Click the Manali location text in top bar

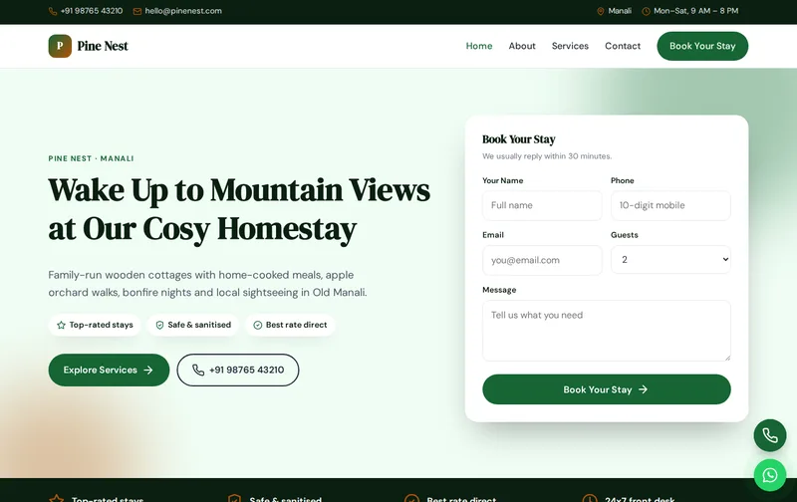coord(620,11)
